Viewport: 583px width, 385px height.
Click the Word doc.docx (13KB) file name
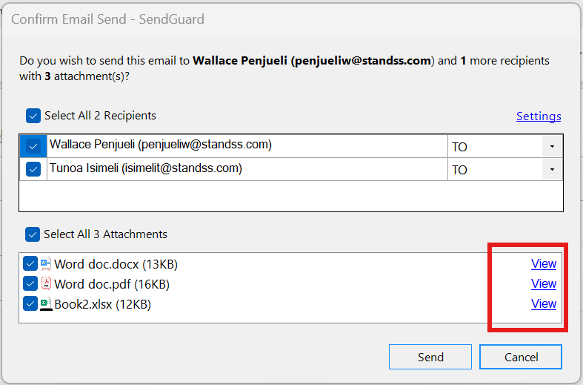[x=116, y=264]
